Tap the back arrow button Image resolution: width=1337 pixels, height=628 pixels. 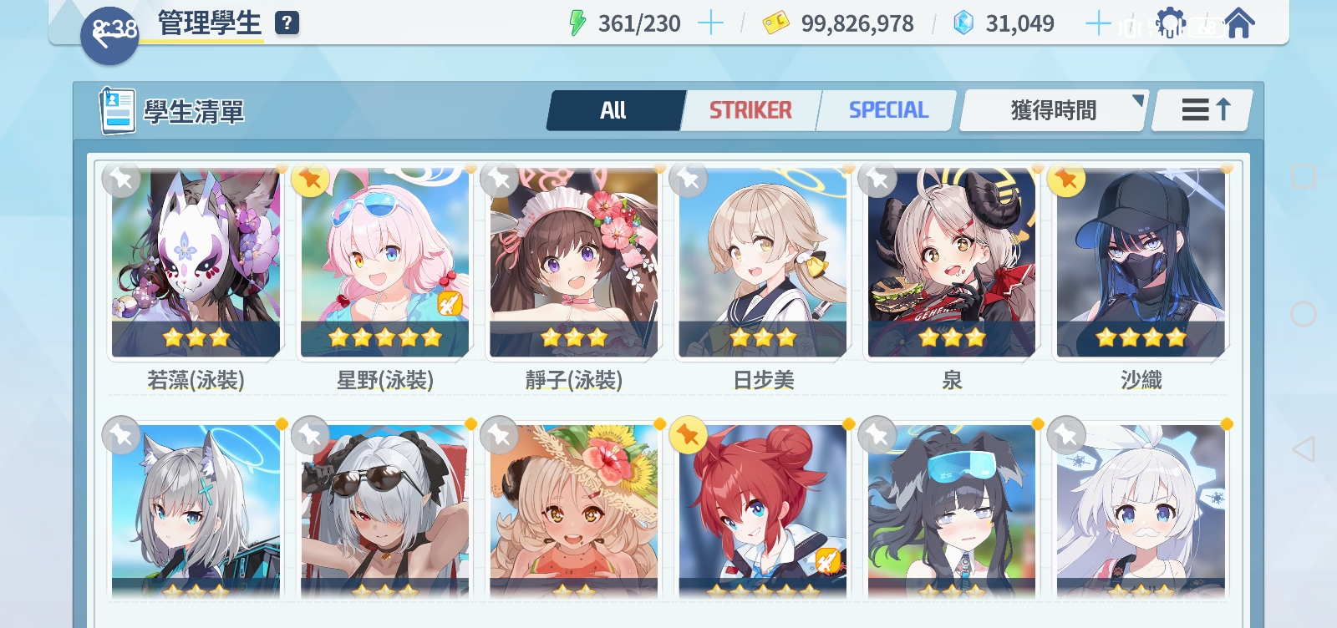tap(109, 35)
